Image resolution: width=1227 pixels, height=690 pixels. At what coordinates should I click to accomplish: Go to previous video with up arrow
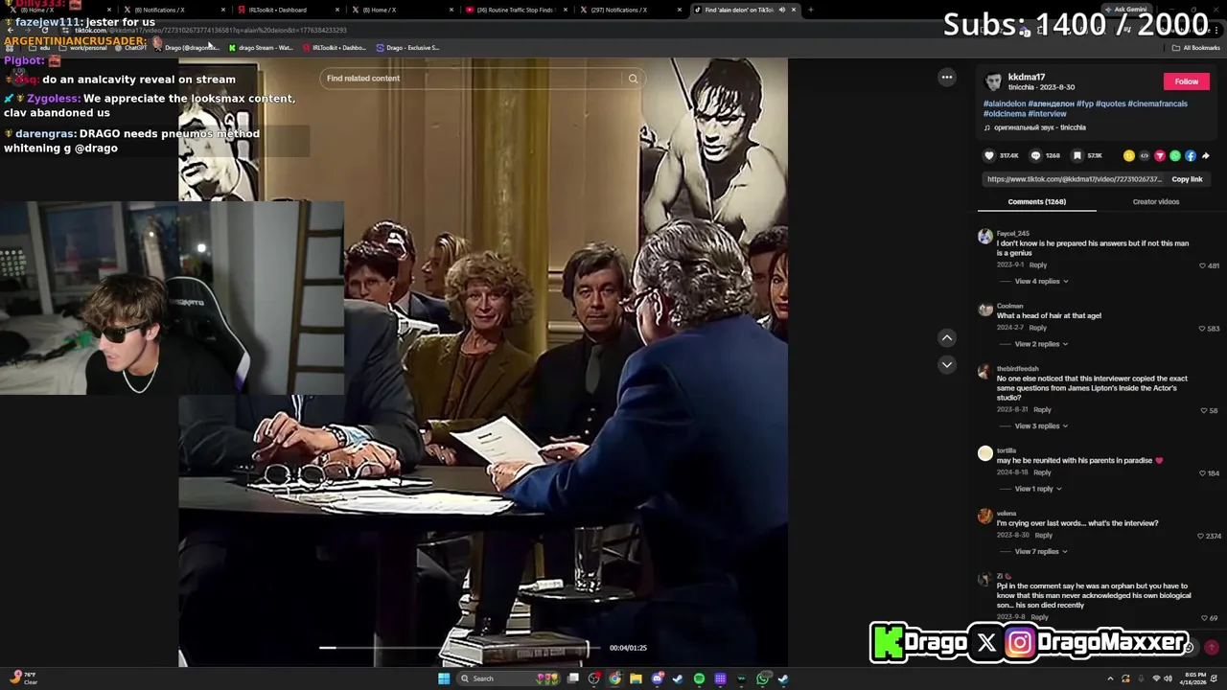(947, 337)
